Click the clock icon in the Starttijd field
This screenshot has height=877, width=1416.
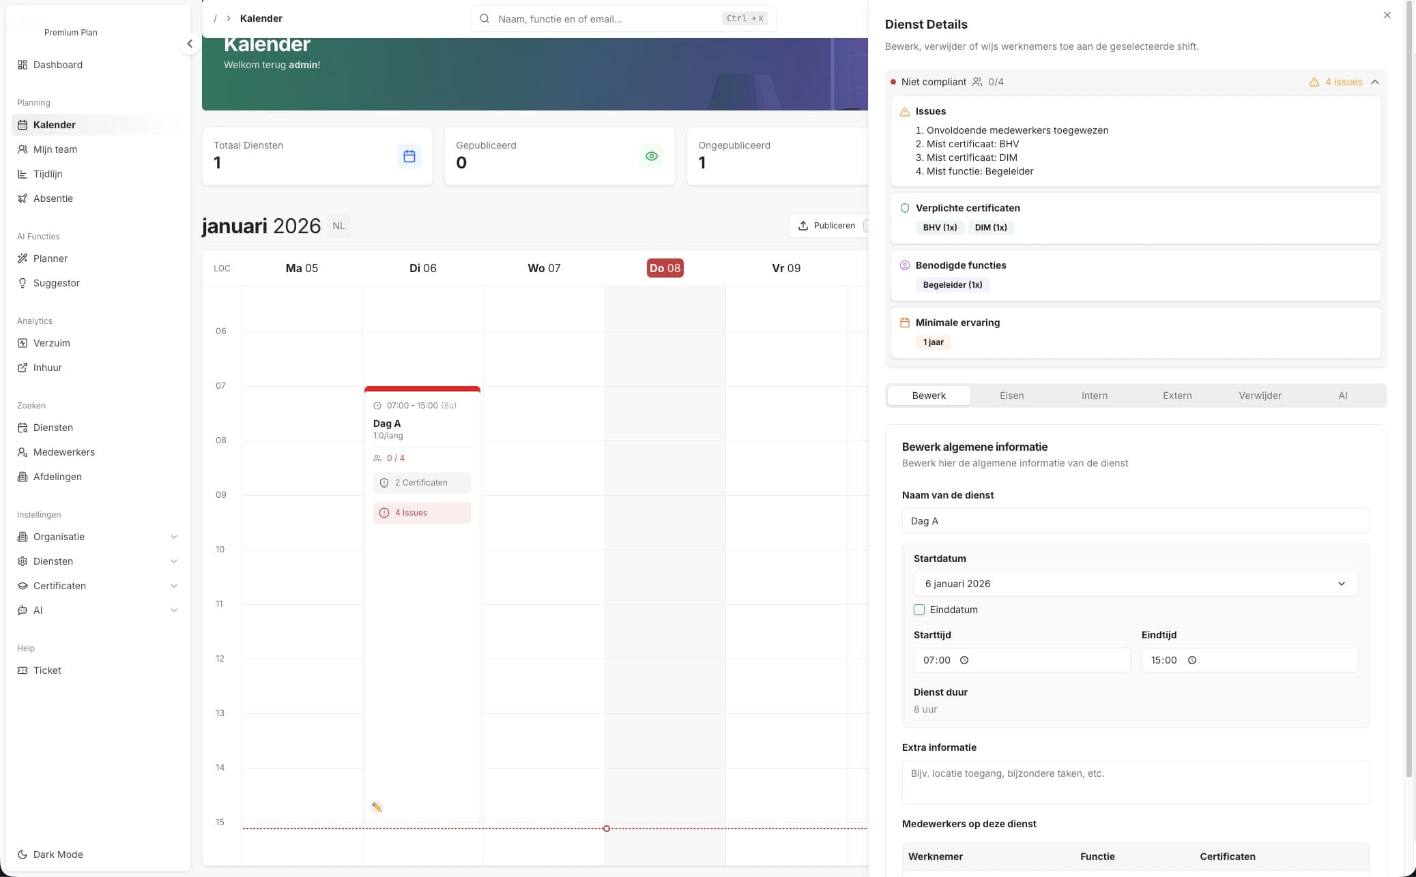tap(964, 660)
